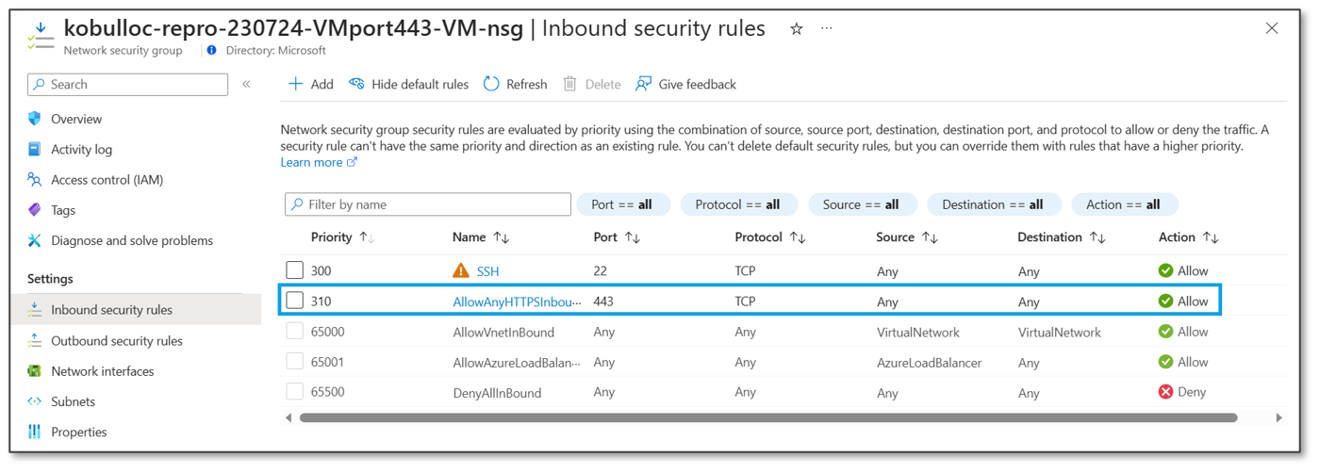Check the box for priority 65000 rule

tap(295, 332)
